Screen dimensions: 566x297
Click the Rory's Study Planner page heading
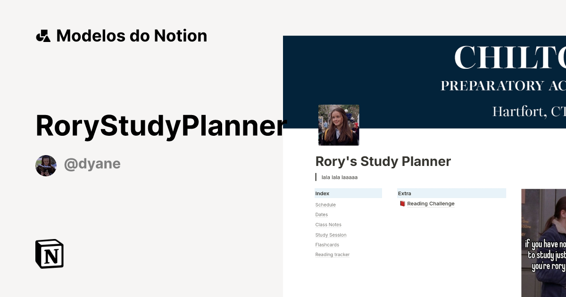[x=383, y=161]
